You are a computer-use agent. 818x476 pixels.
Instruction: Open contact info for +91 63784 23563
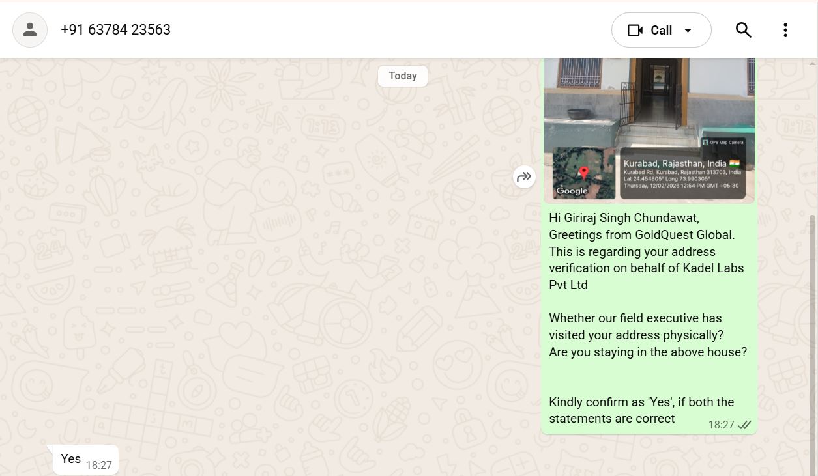click(x=115, y=30)
